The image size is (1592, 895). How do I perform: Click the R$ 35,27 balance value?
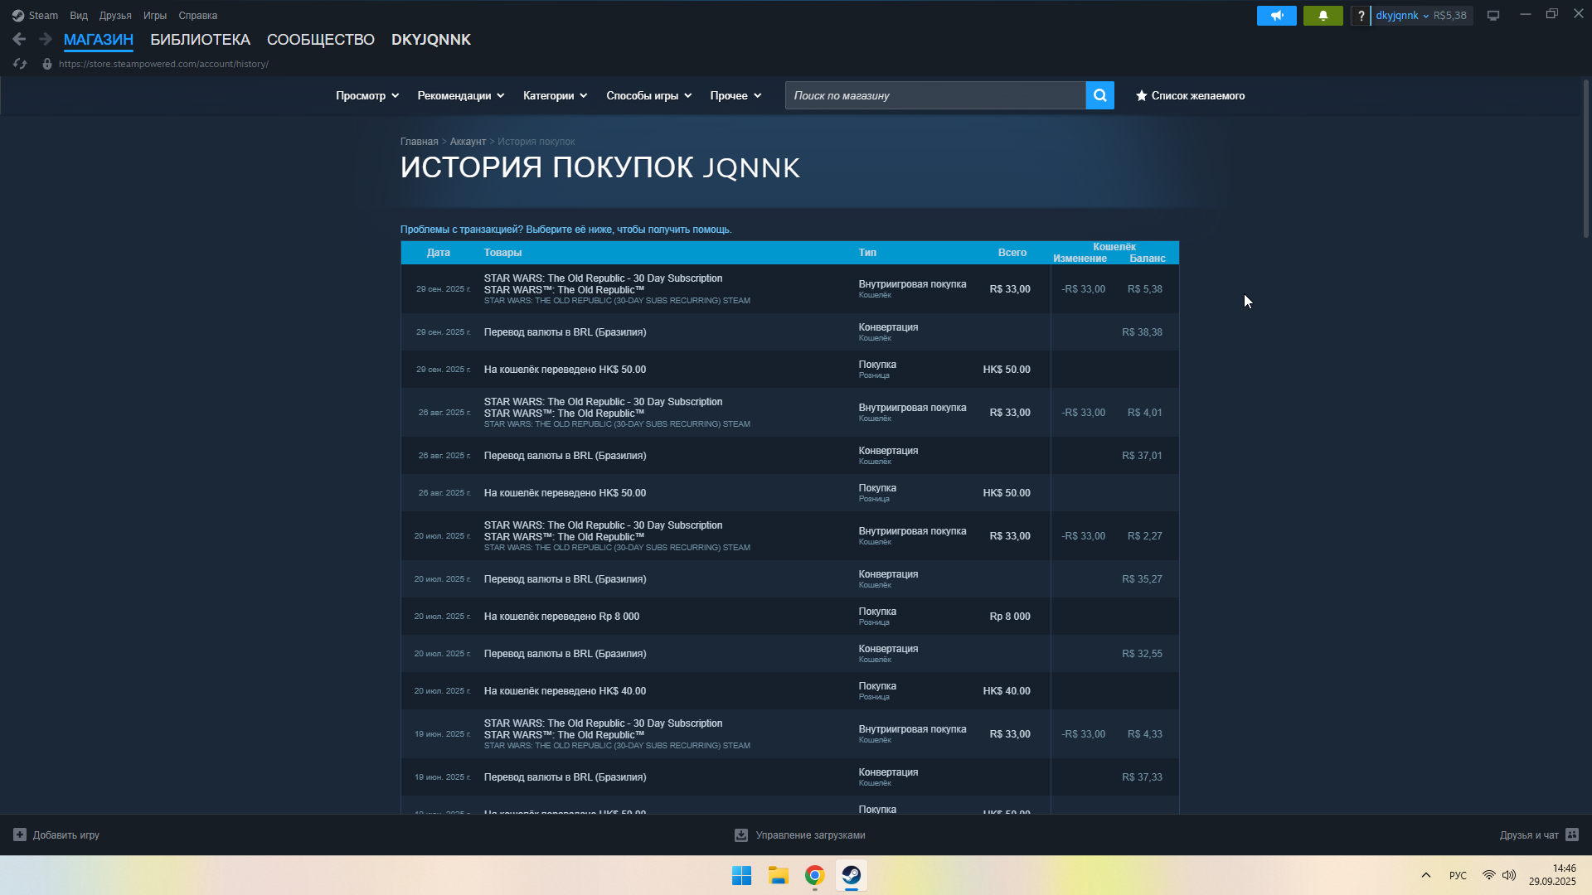pyautogui.click(x=1142, y=579)
